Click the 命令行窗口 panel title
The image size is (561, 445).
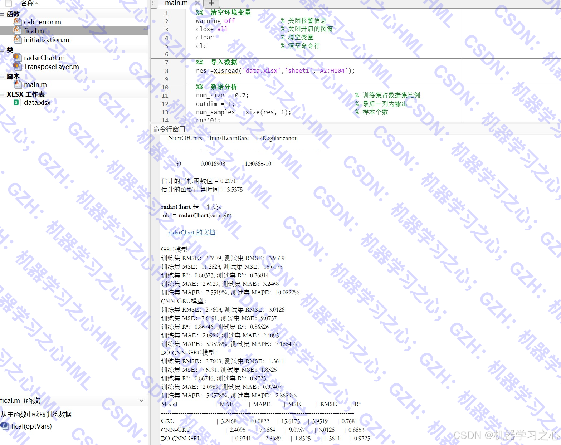click(x=169, y=129)
